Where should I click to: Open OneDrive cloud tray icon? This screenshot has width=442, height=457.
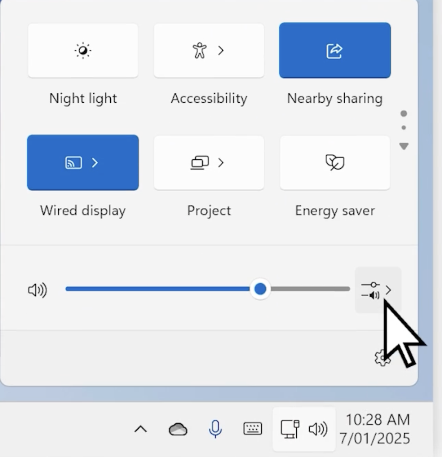[x=178, y=429]
